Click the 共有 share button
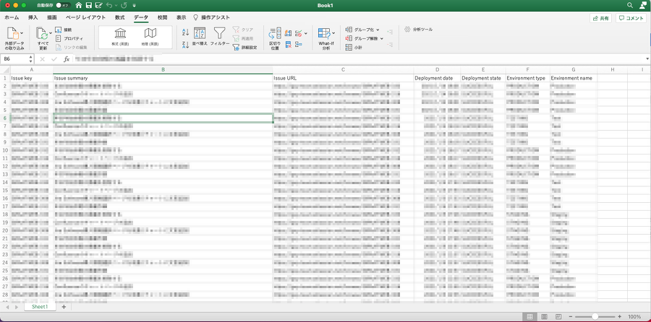 point(600,18)
